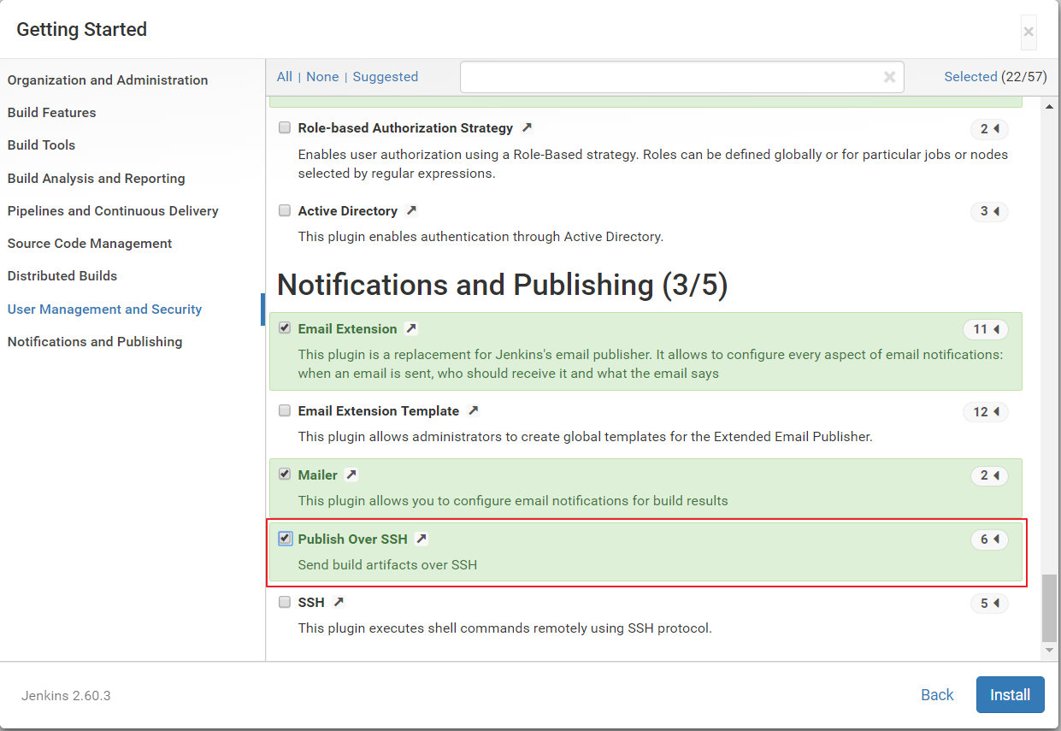Clear the plugin search field
The width and height of the screenshot is (1061, 731).
click(x=889, y=77)
